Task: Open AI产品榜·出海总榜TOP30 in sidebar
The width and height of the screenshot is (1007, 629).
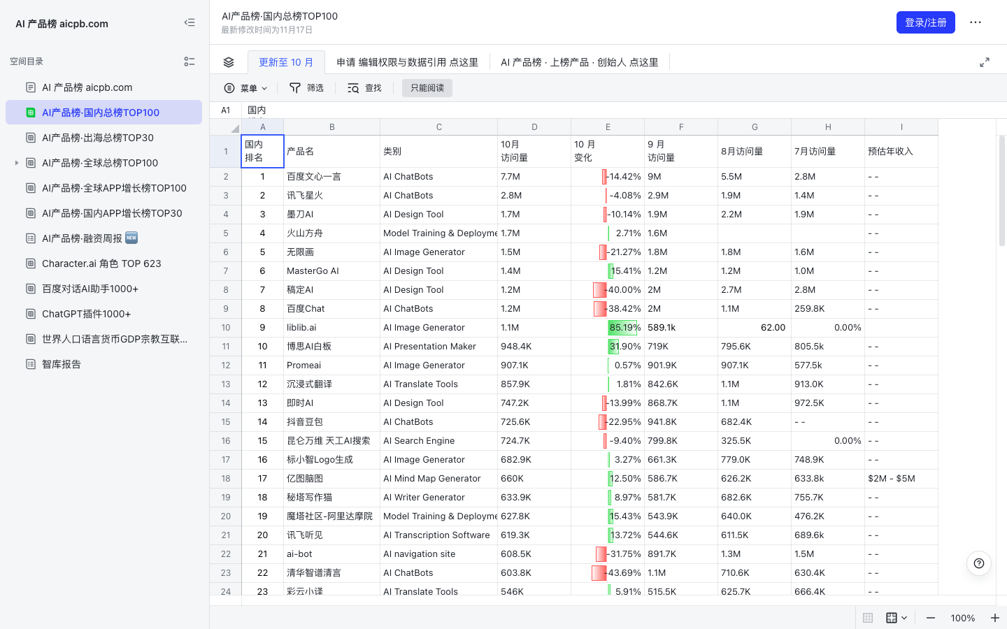Action: [x=103, y=138]
